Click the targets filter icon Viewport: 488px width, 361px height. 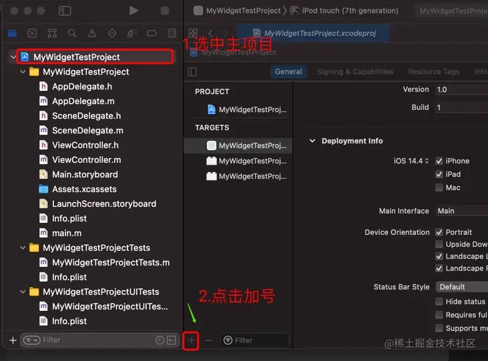pos(228,340)
